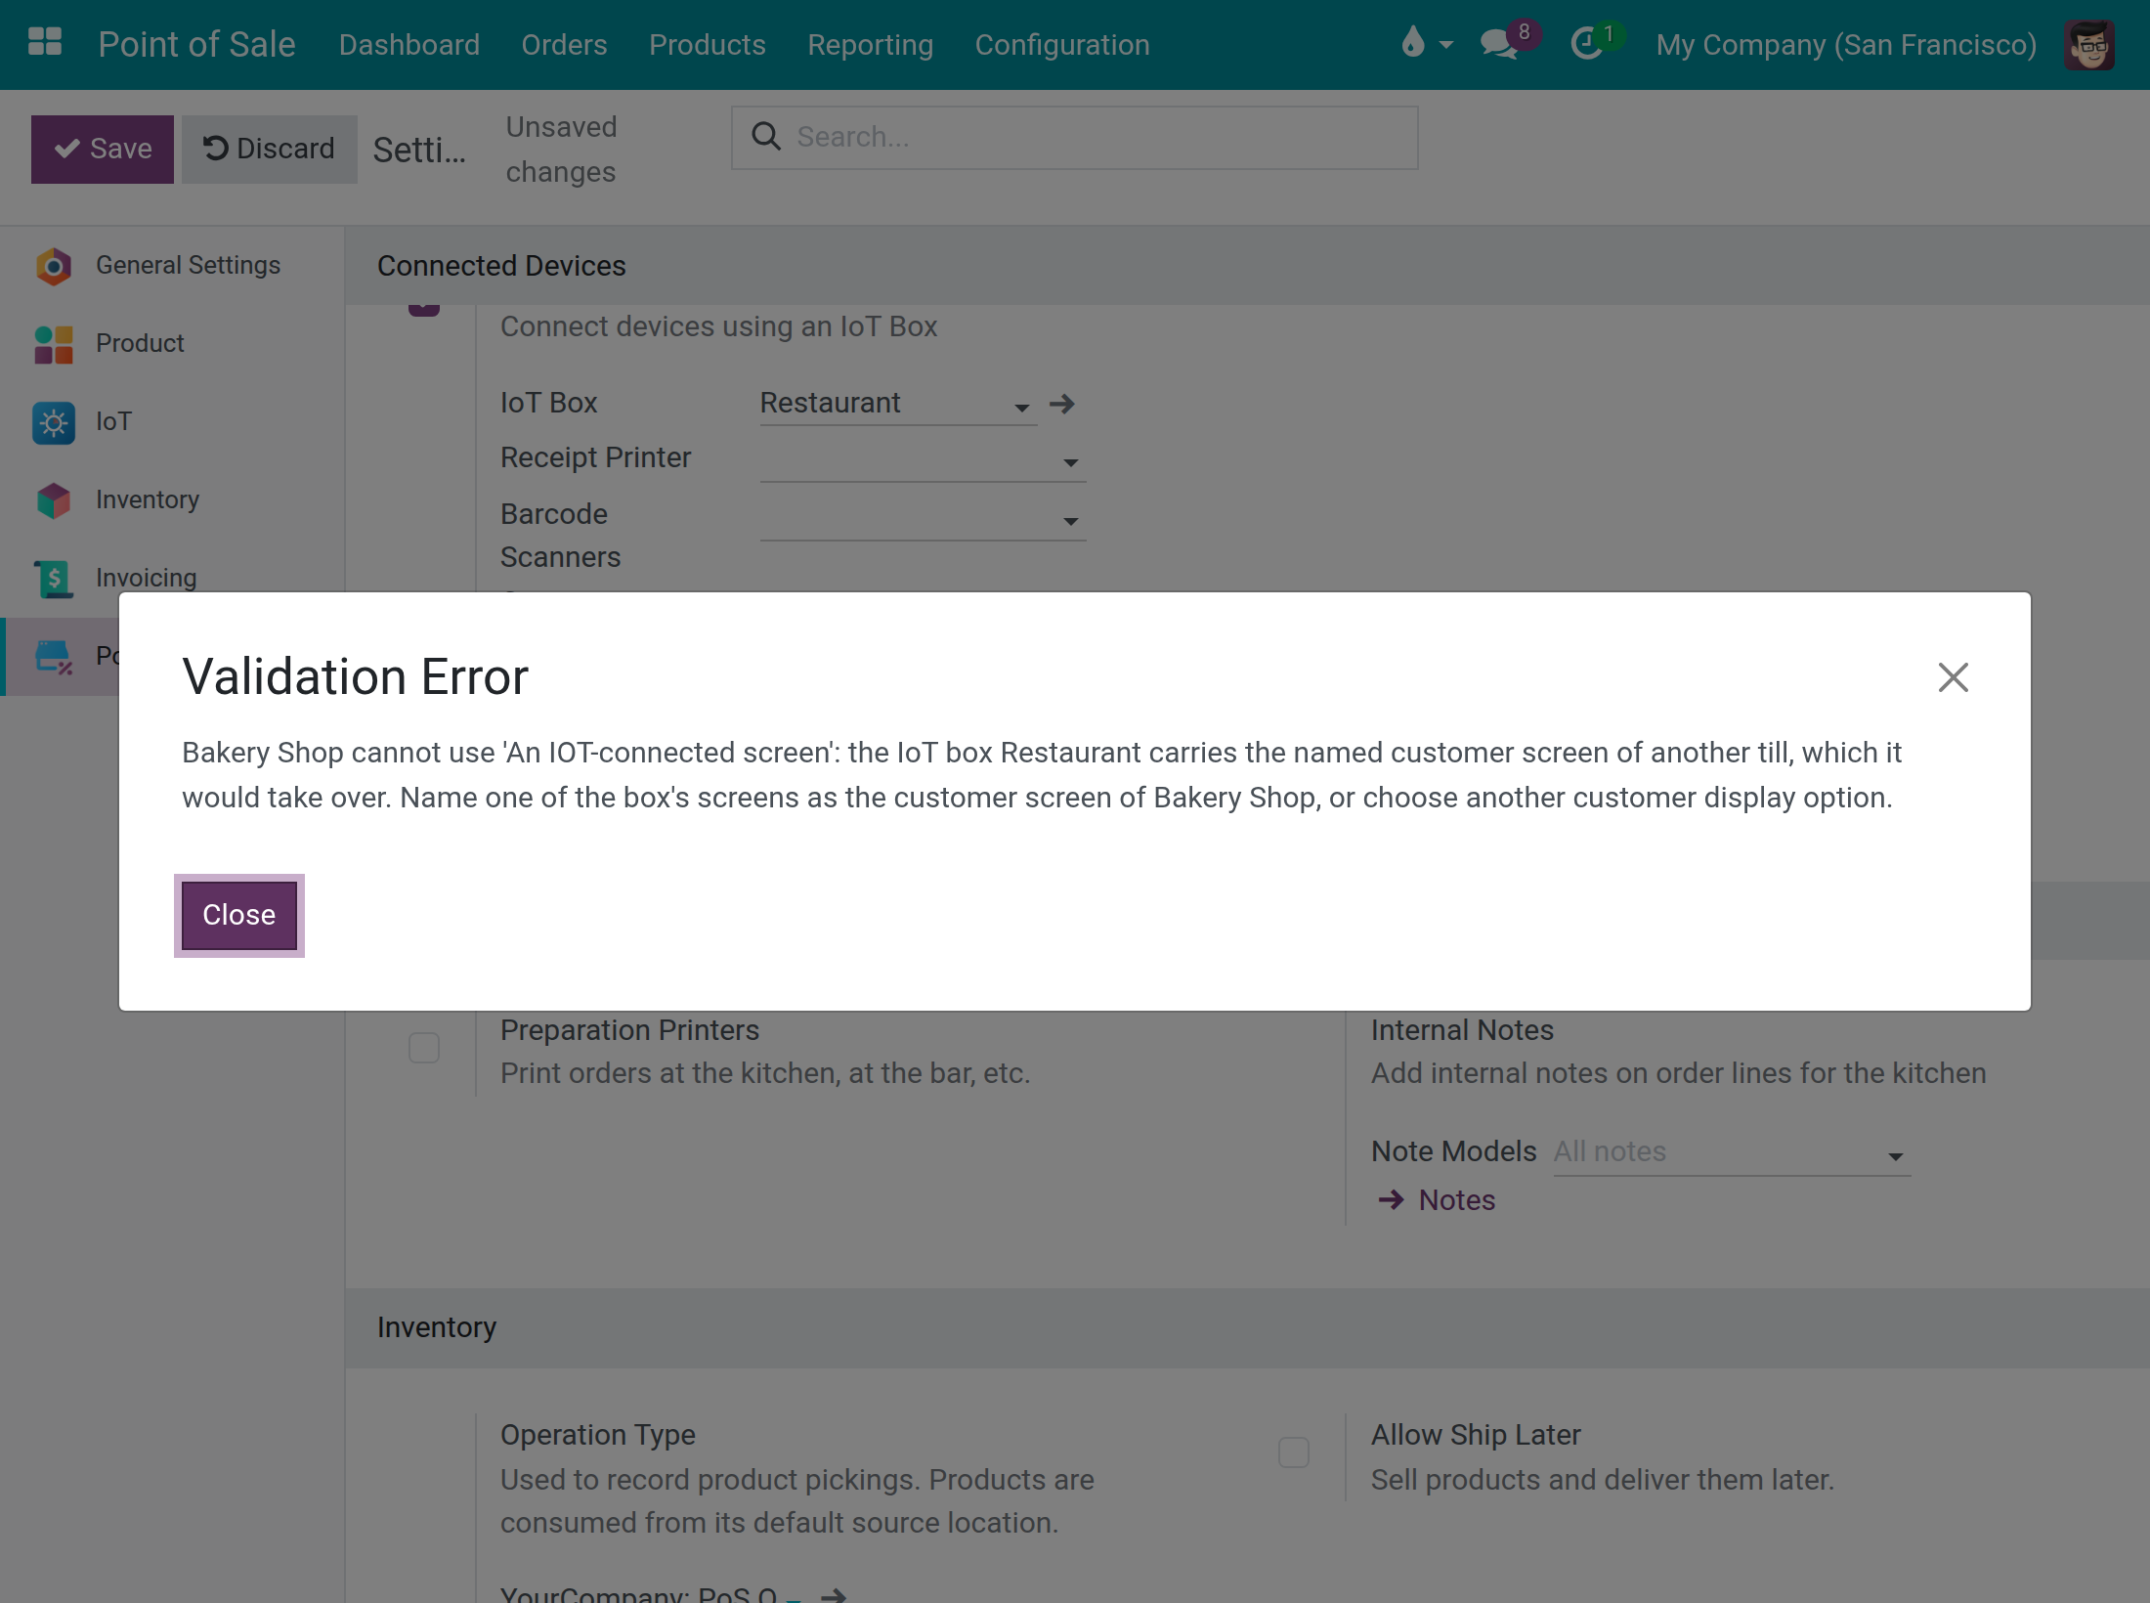Open the apps grid menu icon
This screenshot has height=1603, width=2150.
[x=45, y=43]
